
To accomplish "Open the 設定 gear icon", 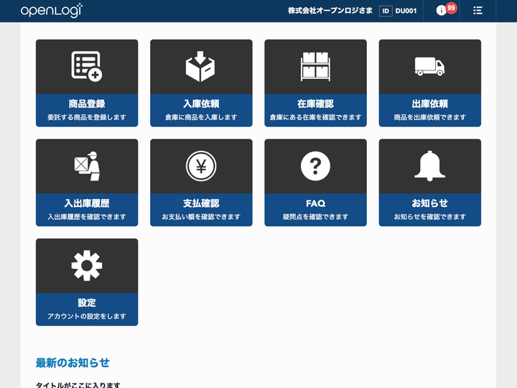I will point(87,266).
